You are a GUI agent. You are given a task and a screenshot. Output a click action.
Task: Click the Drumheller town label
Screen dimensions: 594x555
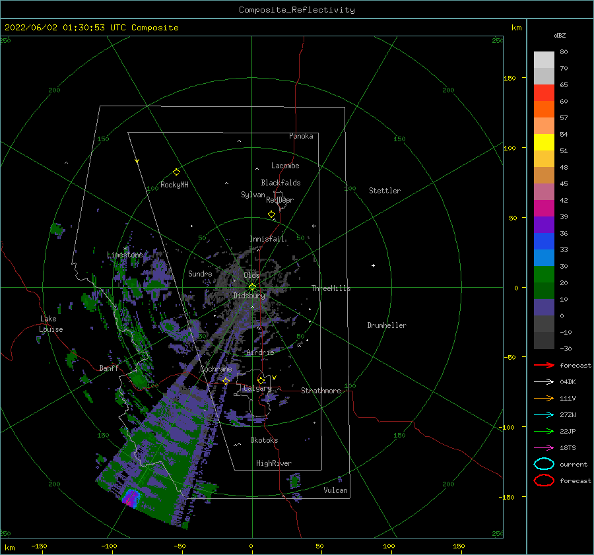coord(387,325)
